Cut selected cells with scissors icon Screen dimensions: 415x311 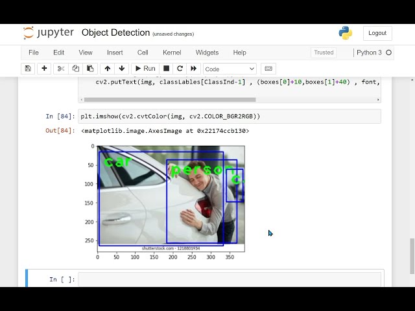click(x=61, y=69)
